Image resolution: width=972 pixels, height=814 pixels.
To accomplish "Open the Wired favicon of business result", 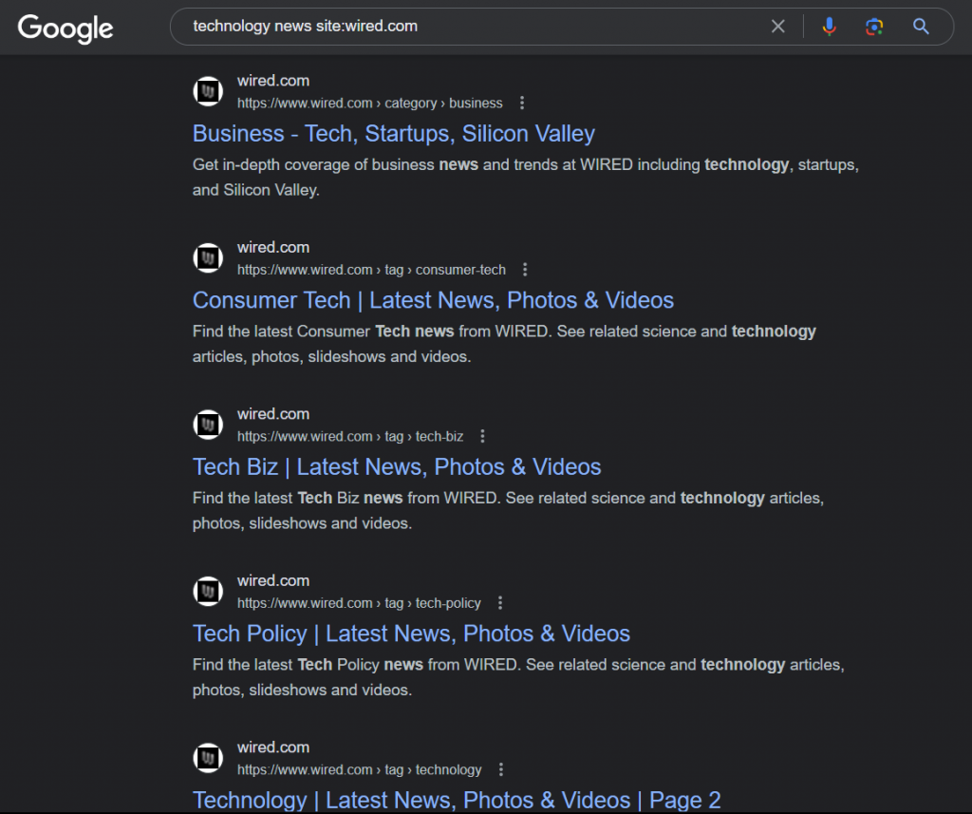I will click(208, 91).
